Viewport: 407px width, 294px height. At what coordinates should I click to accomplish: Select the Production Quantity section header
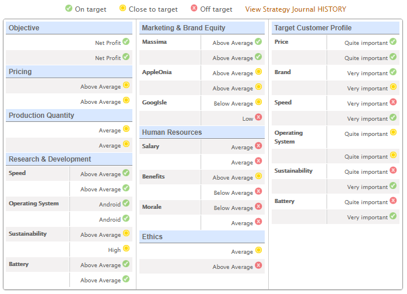(x=50, y=116)
